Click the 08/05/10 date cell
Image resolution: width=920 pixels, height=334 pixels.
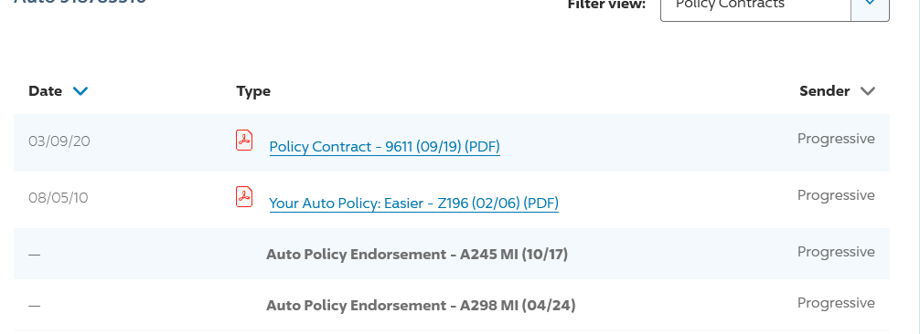(x=59, y=197)
